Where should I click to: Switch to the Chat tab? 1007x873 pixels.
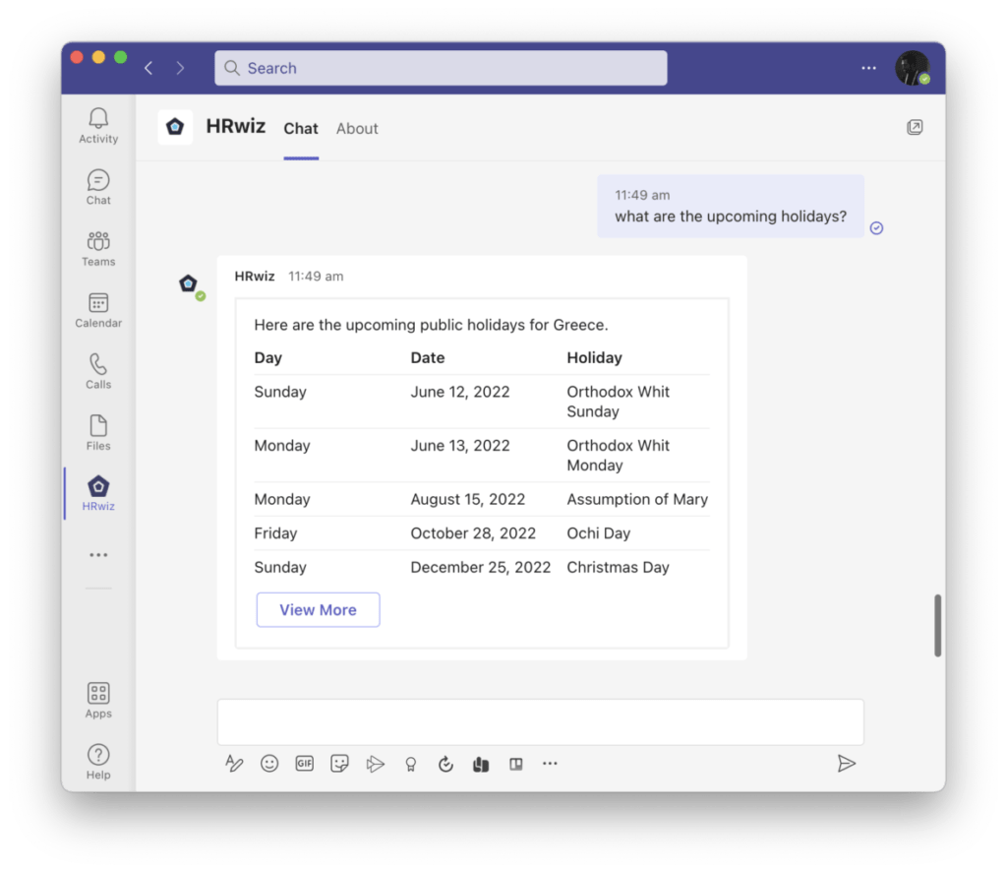click(x=301, y=129)
